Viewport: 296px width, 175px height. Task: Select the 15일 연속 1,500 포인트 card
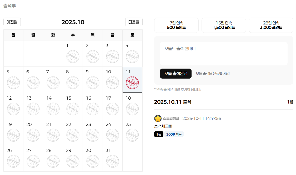[224, 25]
